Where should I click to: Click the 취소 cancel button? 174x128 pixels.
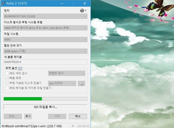click(78, 116)
